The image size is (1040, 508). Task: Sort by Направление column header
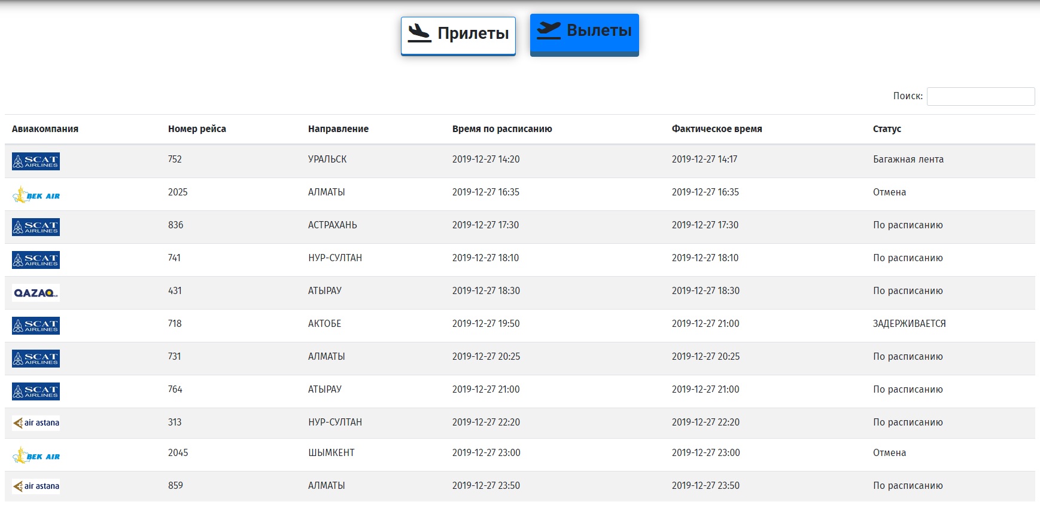(x=338, y=129)
